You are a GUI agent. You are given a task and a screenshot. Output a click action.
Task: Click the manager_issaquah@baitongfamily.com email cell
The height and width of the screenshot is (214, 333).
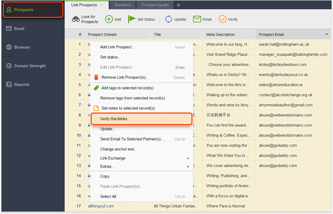(x=293, y=54)
